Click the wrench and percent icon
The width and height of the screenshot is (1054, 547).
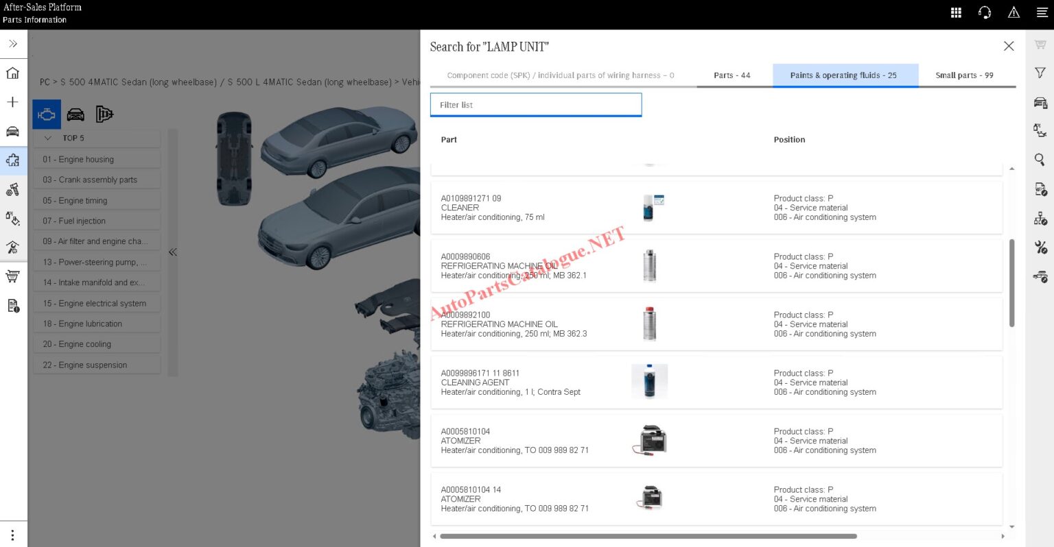(1040, 247)
